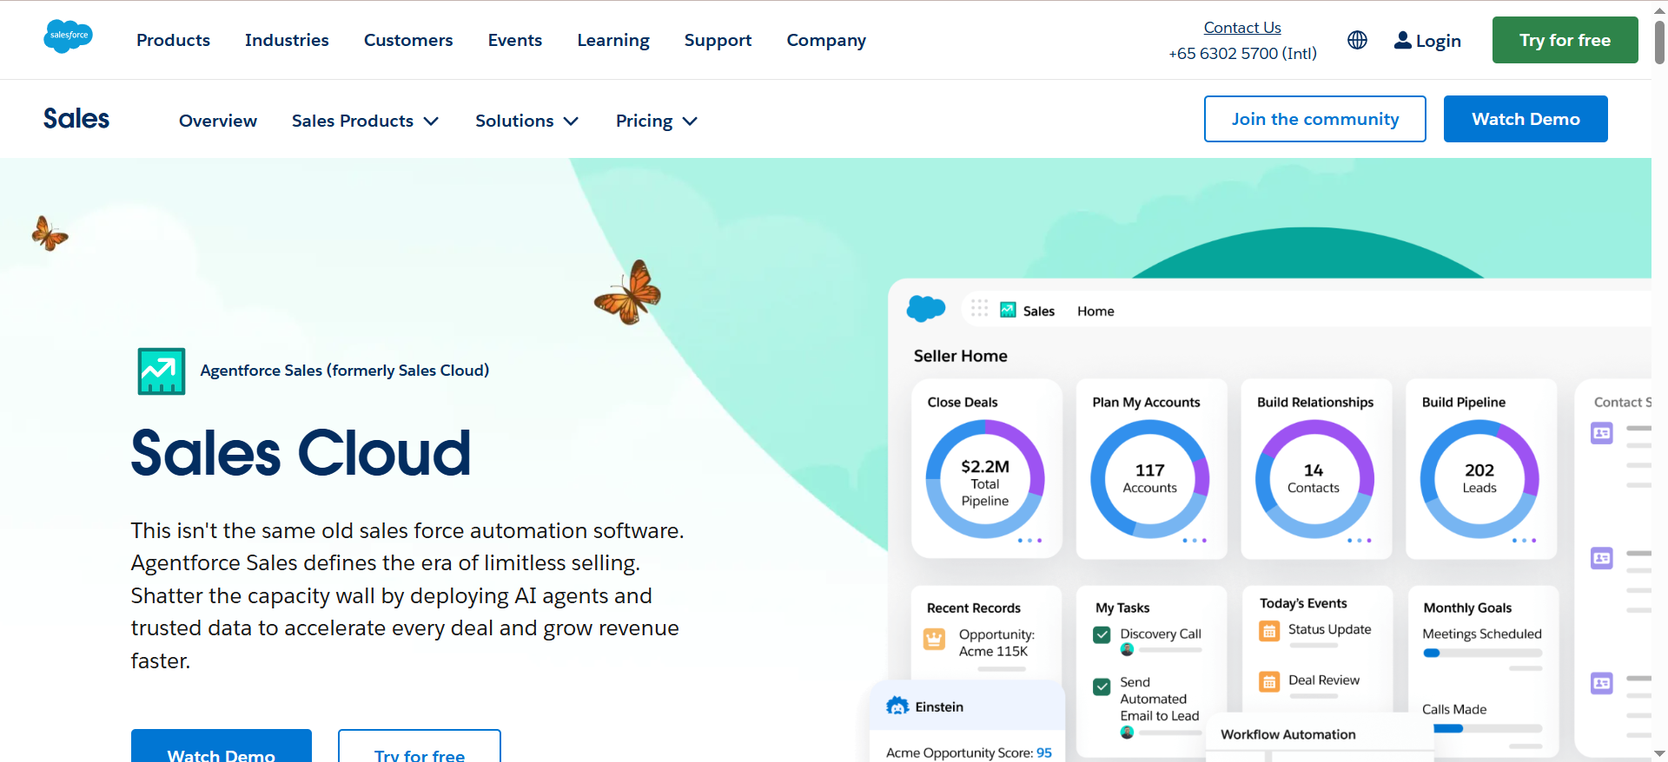Click the Build Pipeline leads chart
1668x762 pixels.
(x=1479, y=479)
